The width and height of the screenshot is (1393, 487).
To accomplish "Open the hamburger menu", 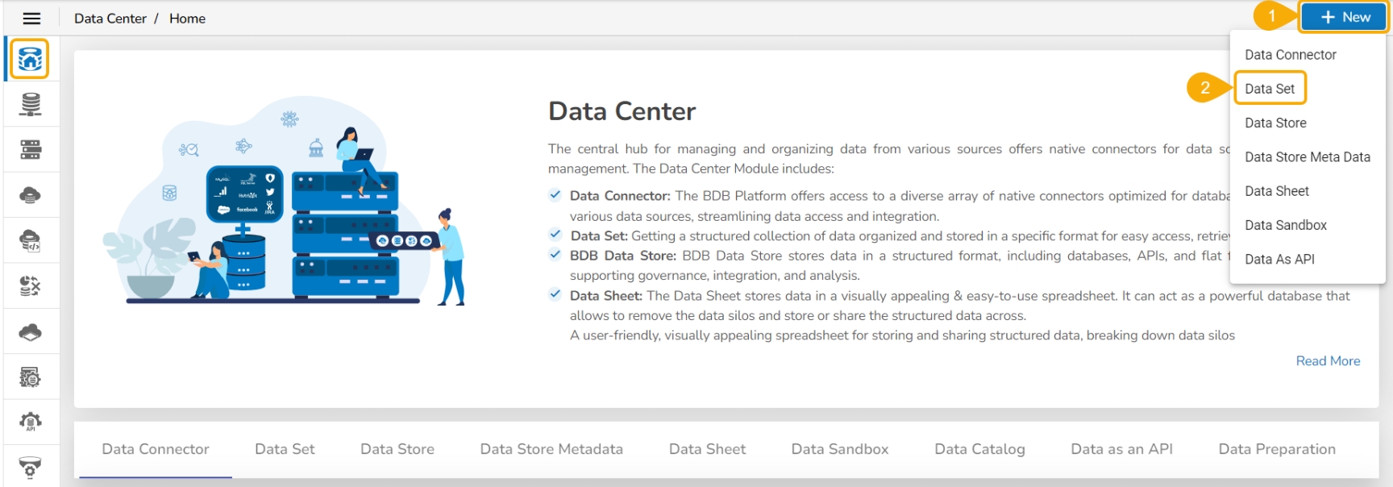I will click(x=31, y=19).
